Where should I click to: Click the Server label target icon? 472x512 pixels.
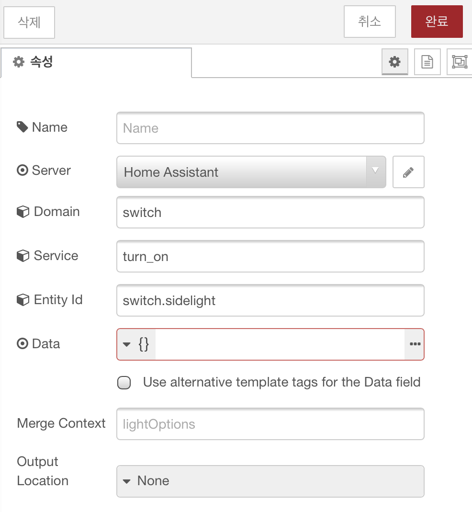pos(22,170)
